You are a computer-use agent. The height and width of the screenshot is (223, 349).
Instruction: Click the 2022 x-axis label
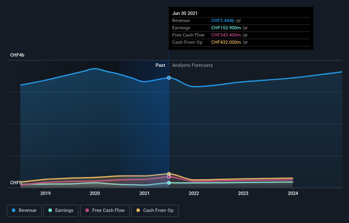click(194, 193)
